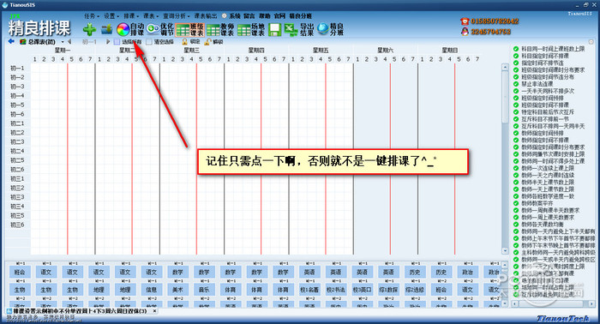Start 自动排课 with the color wheel icon

pyautogui.click(x=123, y=29)
